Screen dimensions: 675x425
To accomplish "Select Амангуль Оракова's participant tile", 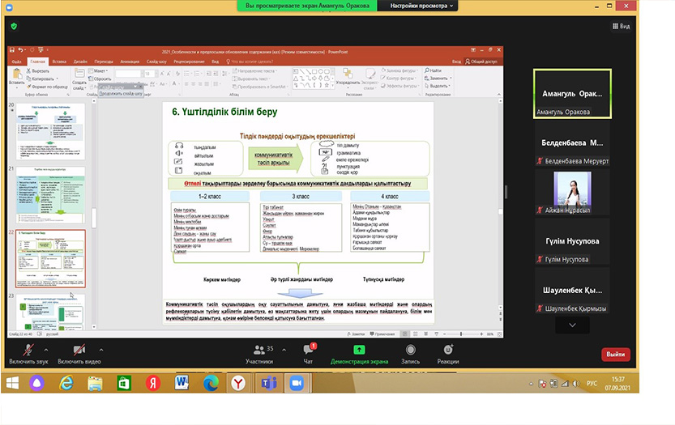I will [571, 93].
